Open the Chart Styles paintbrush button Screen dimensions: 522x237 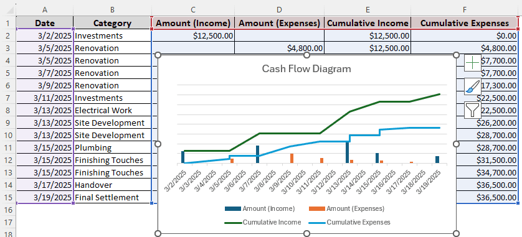coord(472,86)
